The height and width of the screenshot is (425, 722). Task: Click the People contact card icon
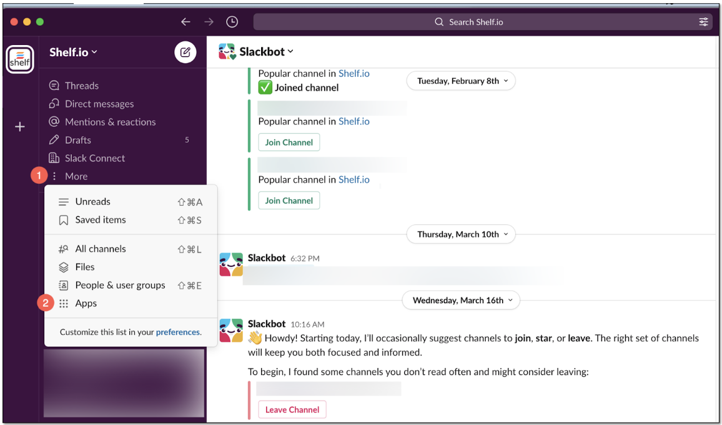[64, 286]
